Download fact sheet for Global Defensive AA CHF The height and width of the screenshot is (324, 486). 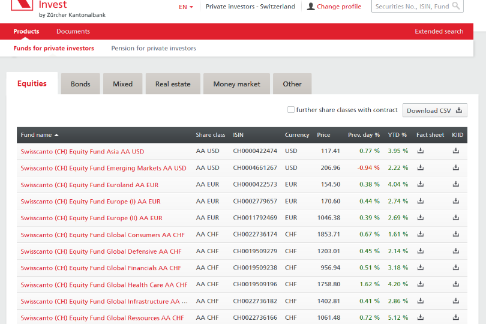tap(420, 251)
